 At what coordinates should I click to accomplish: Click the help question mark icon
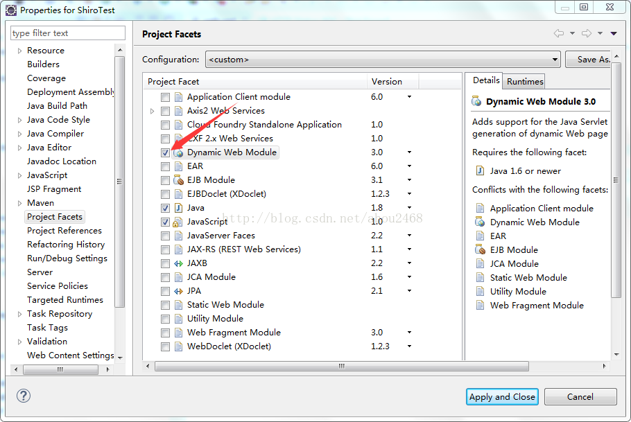click(x=24, y=396)
